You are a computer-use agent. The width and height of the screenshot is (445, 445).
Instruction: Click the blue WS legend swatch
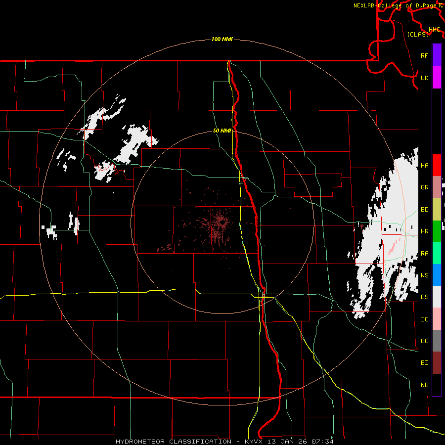click(437, 275)
